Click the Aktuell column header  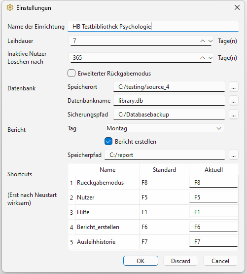click(213, 170)
